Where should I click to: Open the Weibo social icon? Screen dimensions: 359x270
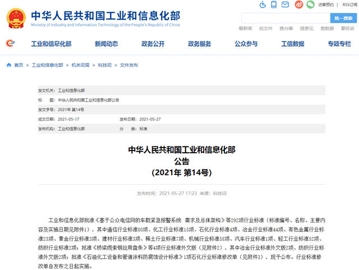(298, 5)
